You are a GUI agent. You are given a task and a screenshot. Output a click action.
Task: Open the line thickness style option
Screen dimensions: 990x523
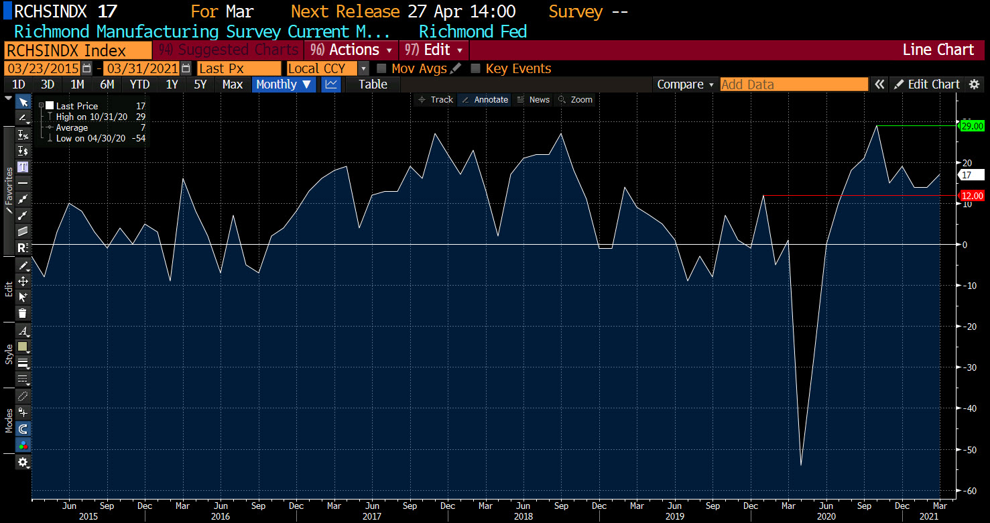click(x=23, y=363)
